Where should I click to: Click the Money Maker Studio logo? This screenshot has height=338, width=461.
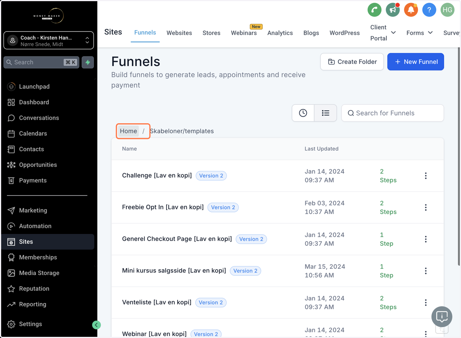tap(48, 16)
